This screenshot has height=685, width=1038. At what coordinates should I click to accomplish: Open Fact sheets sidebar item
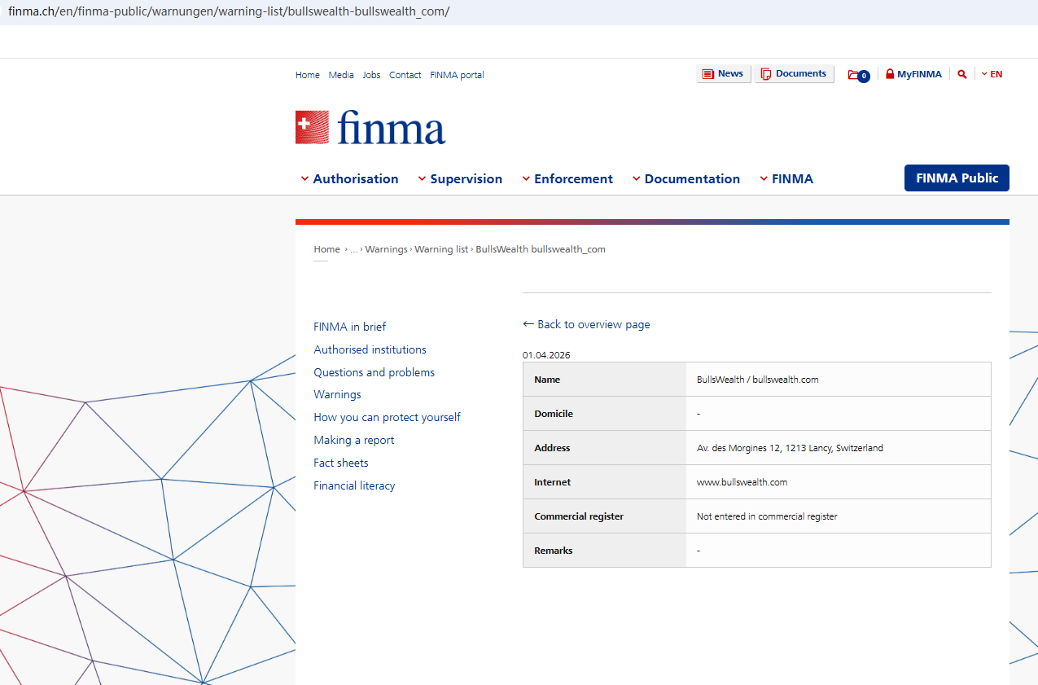[x=341, y=463]
